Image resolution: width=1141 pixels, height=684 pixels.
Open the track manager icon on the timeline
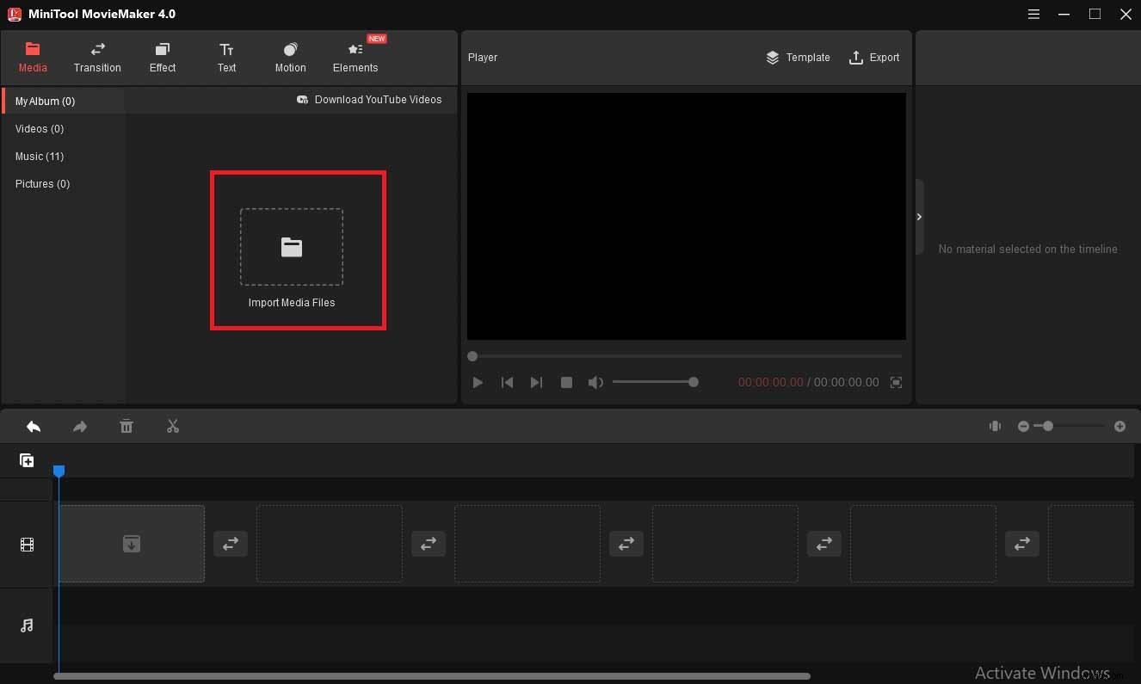pos(27,460)
